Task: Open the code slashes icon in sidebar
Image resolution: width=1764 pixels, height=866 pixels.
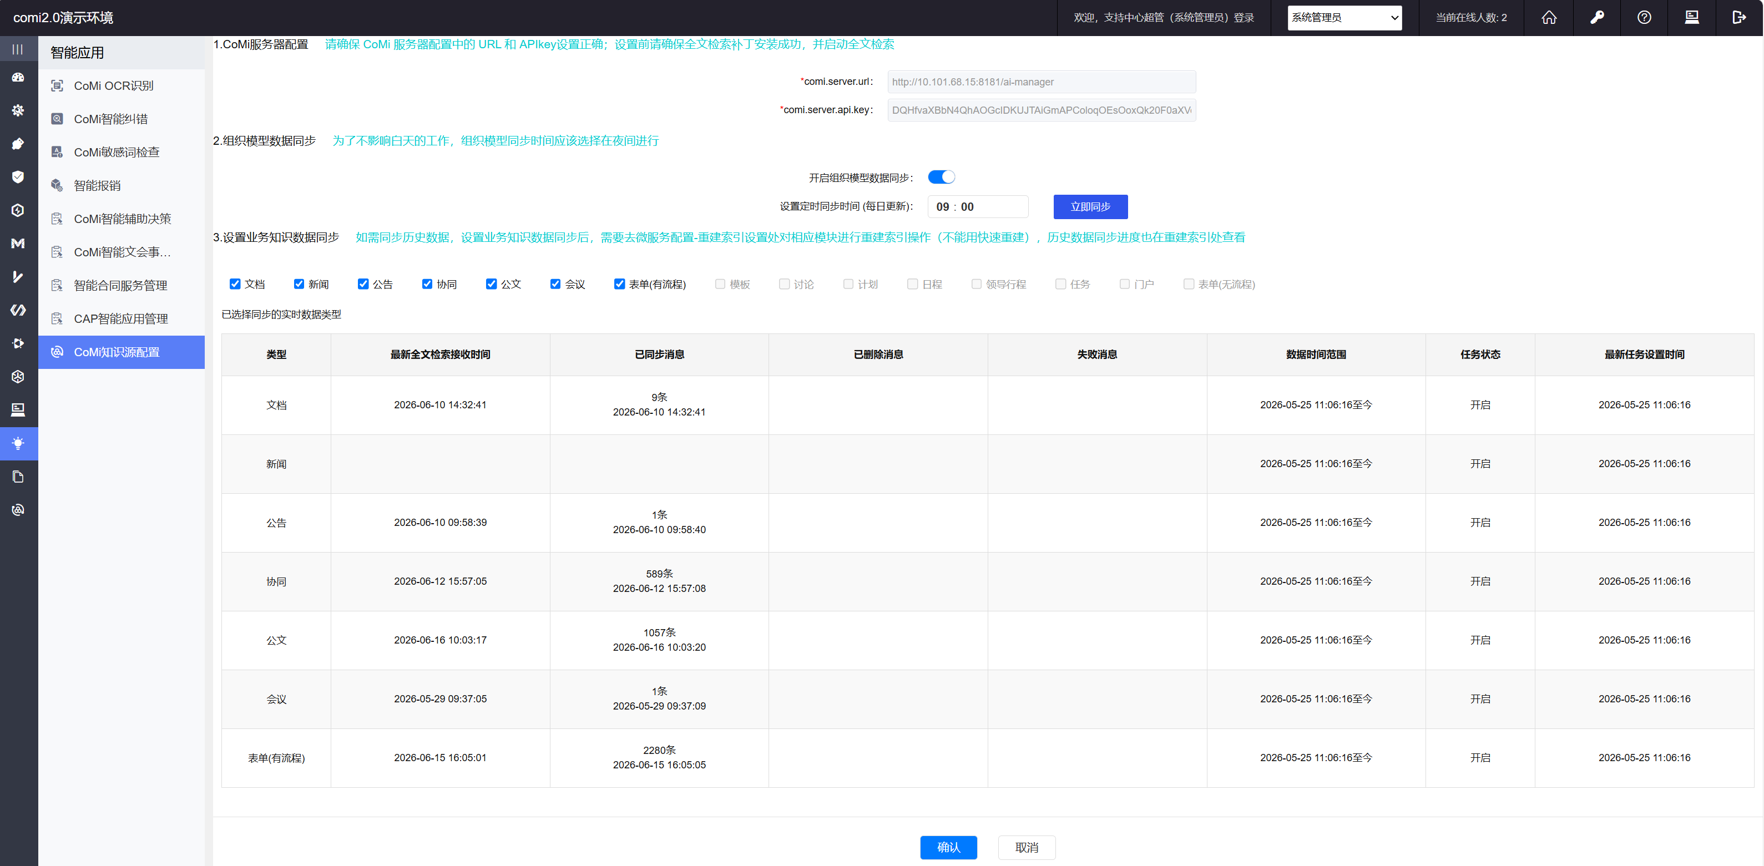Action: click(x=18, y=310)
